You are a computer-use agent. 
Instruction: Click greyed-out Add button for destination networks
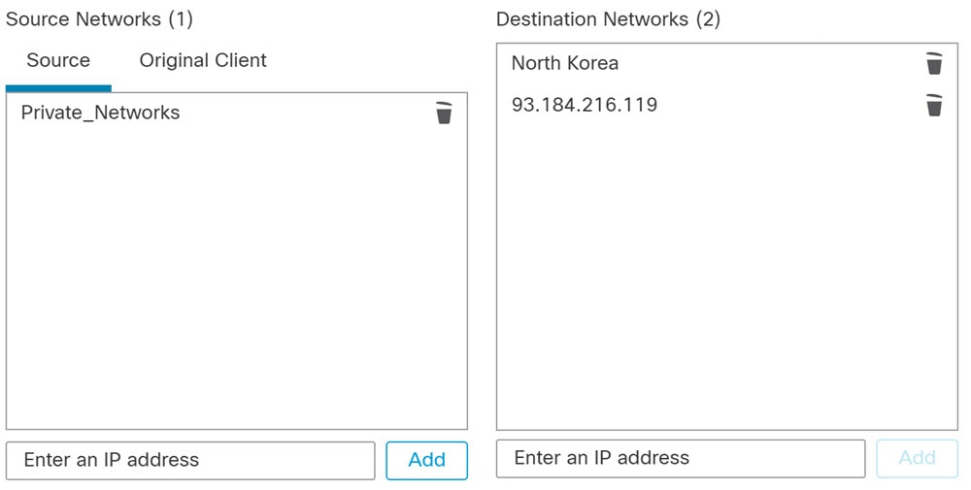918,458
